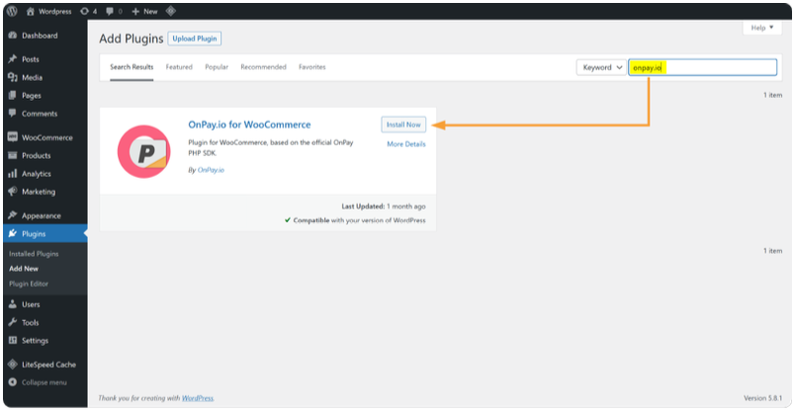Expand the Help dropdown panel
The height and width of the screenshot is (413, 795).
(761, 28)
